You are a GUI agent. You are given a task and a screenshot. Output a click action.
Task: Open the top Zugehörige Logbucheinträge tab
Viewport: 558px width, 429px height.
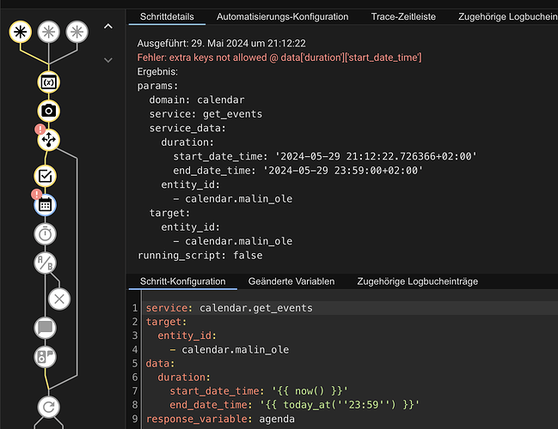click(508, 16)
